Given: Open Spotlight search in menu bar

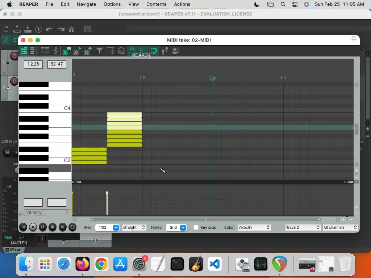Looking at the screenshot, I should [x=283, y=4].
